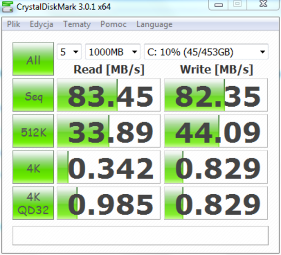Click the Seq write result 82.35
The image size is (281, 255).
tap(216, 95)
